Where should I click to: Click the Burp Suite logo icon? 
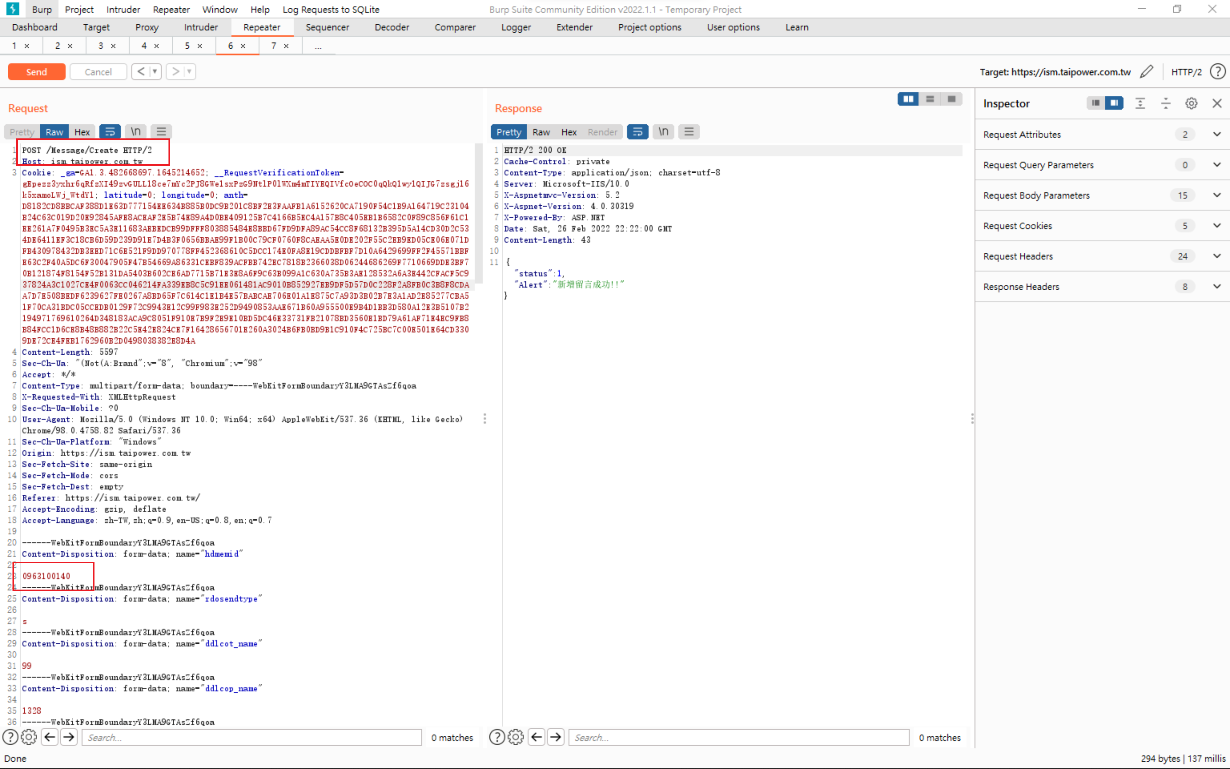click(12, 9)
